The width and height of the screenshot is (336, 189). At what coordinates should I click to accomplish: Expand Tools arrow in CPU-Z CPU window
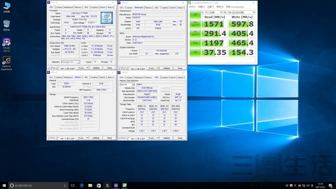87,68
